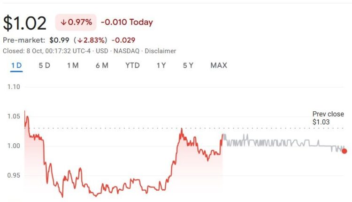352x202 pixels.
Task: Select the 1D time range tab
Action: click(x=16, y=65)
